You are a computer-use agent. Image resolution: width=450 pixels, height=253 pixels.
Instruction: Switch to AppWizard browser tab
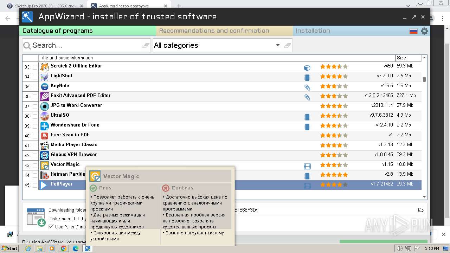(128, 6)
